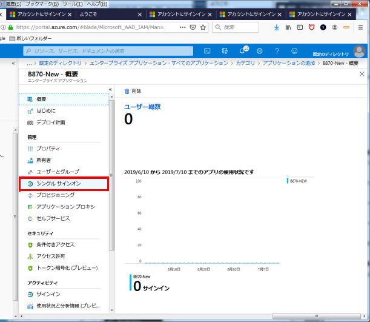Screen dimensions: 370x322
Task: Click the trash icon next to 削除
Action: tap(127, 91)
